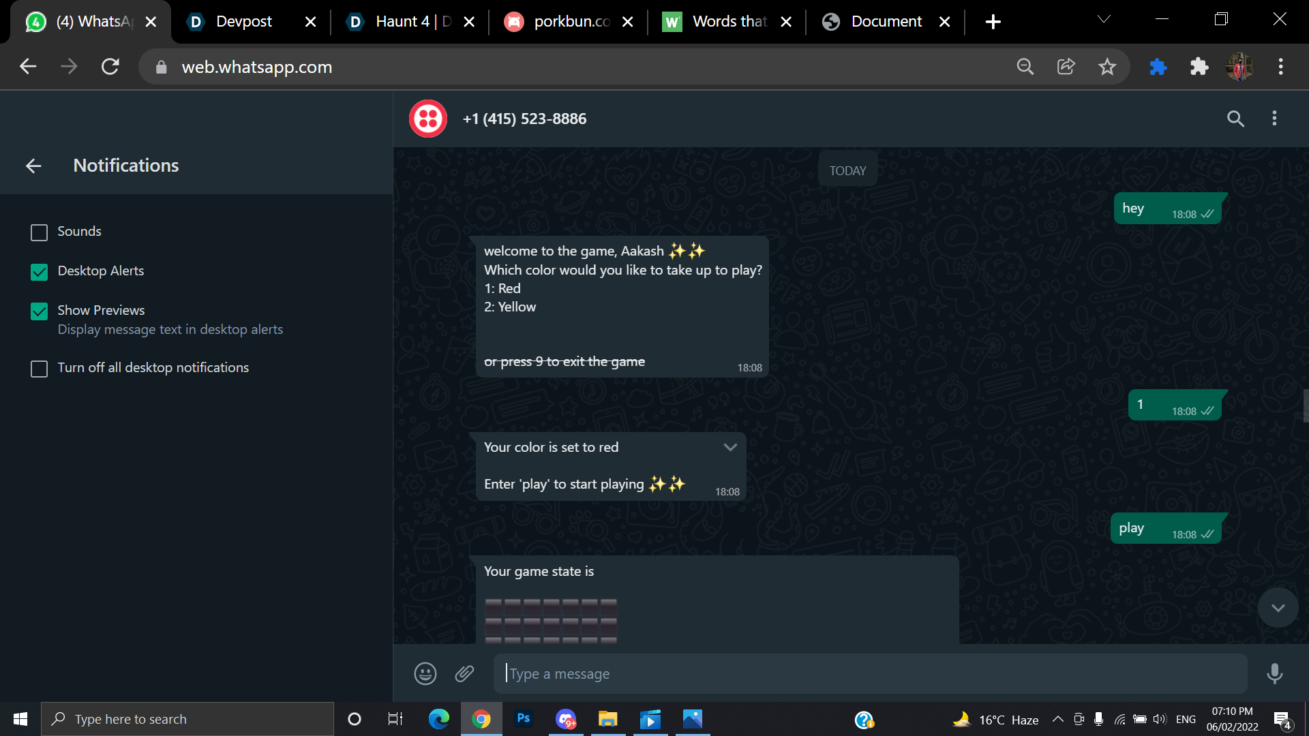Screen dimensions: 1309x736
Task: Search within the chat conversation
Action: point(1235,119)
